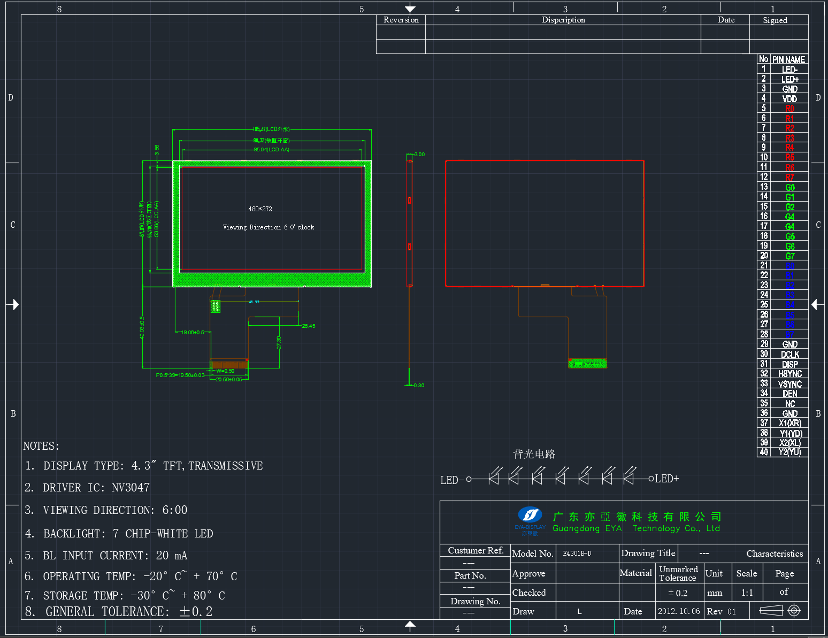Click DISP pin name

coord(789,364)
